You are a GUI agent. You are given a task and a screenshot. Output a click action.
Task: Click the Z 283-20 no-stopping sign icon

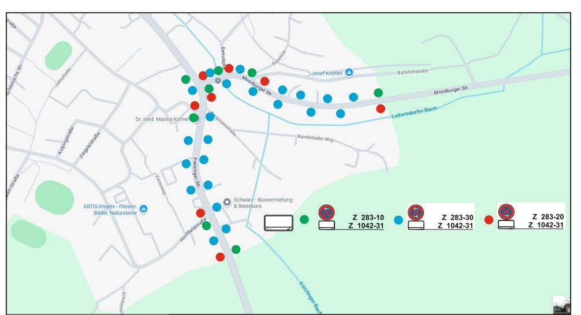pyautogui.click(x=506, y=212)
